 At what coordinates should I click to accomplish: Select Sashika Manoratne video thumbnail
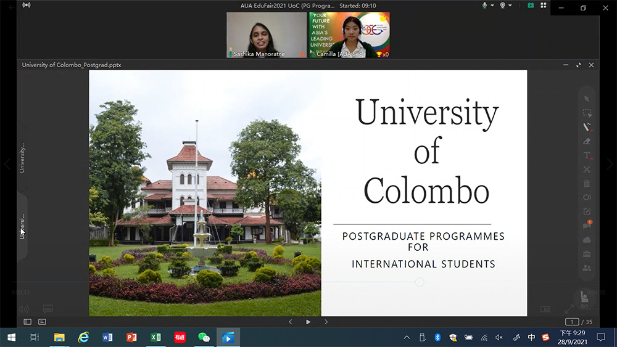click(x=267, y=35)
